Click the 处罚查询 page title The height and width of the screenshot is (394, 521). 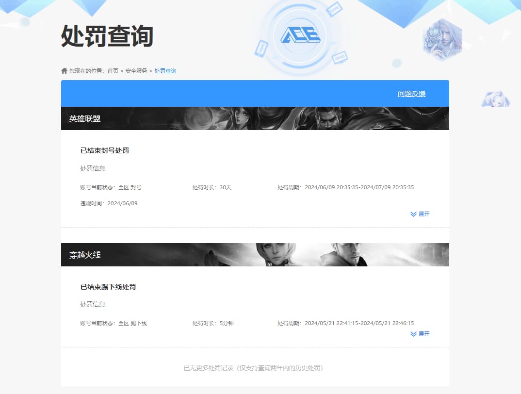[x=107, y=36]
